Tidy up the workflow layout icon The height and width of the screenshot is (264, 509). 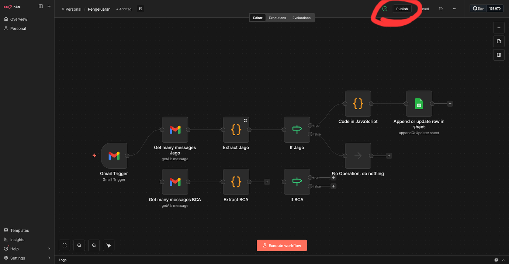109,245
